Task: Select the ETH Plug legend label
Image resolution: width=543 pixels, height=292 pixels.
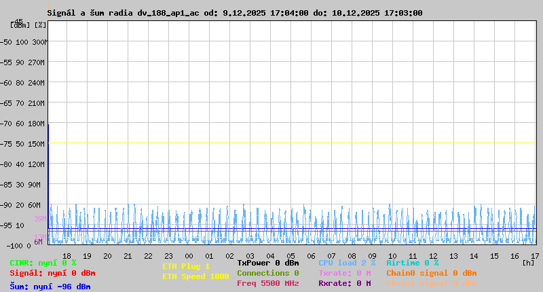Action: [x=186, y=266]
